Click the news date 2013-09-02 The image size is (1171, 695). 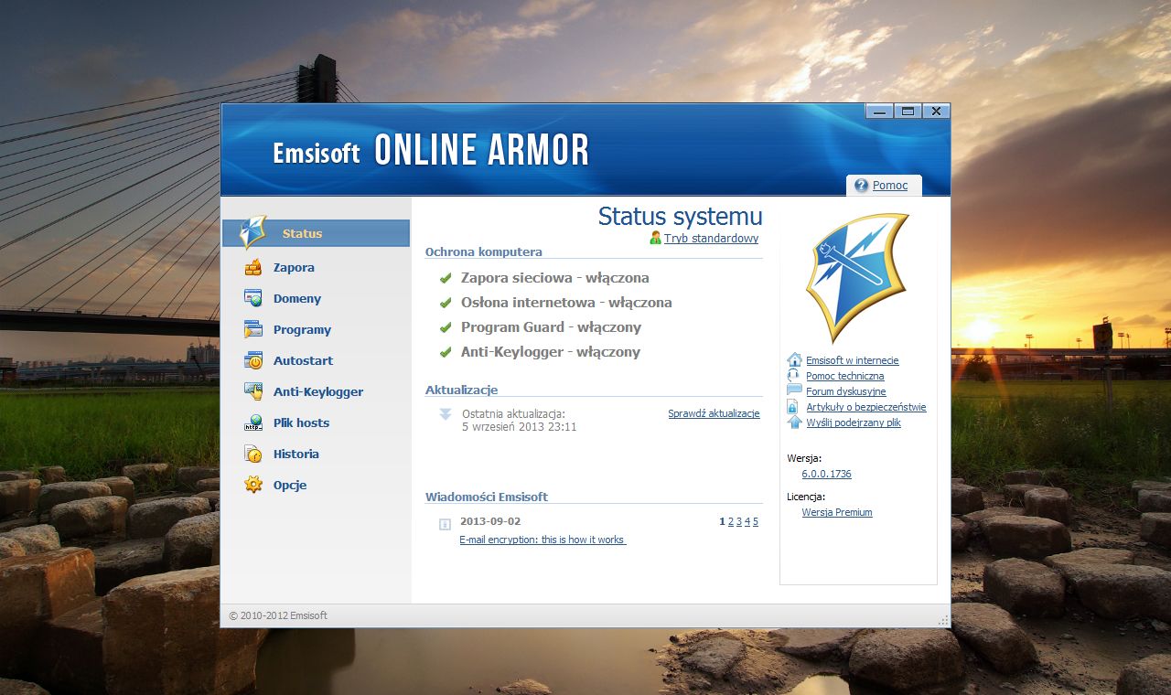(x=490, y=521)
